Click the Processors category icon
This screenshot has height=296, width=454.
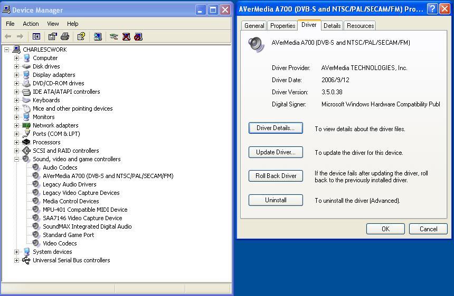tap(26, 142)
